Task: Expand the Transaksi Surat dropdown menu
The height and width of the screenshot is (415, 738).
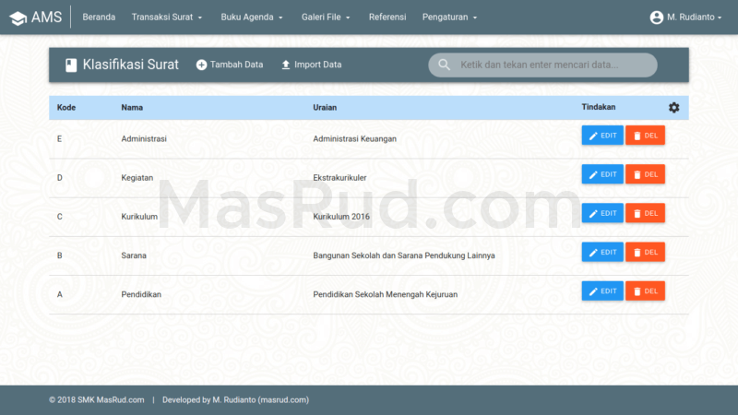Action: coord(167,17)
